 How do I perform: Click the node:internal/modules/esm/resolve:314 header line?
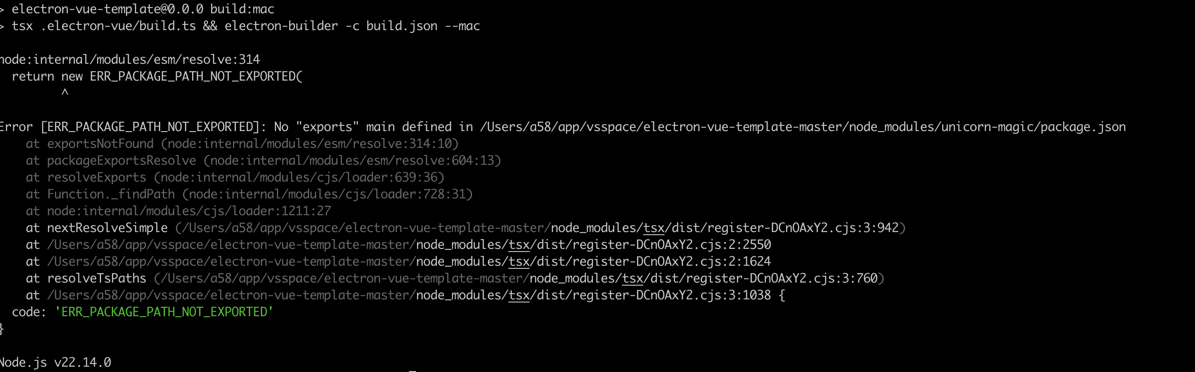[130, 60]
